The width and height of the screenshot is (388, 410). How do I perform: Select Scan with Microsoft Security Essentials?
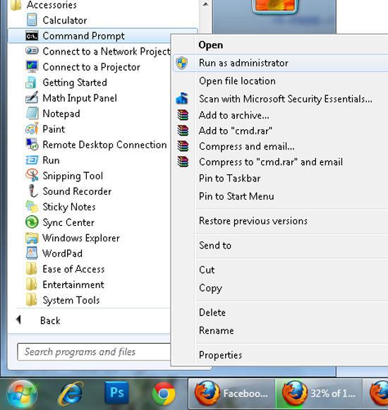280,99
